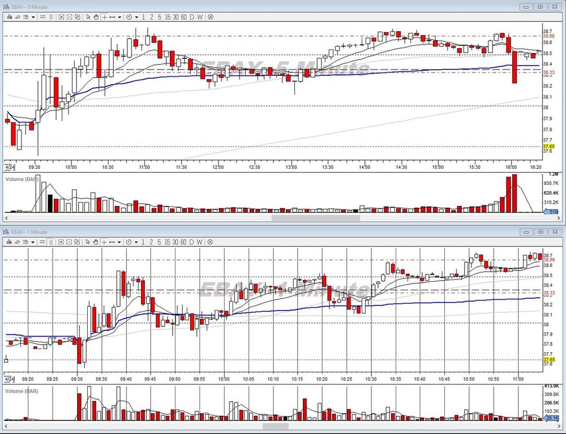Maximize the EBAY--1 Minute window

(541, 231)
